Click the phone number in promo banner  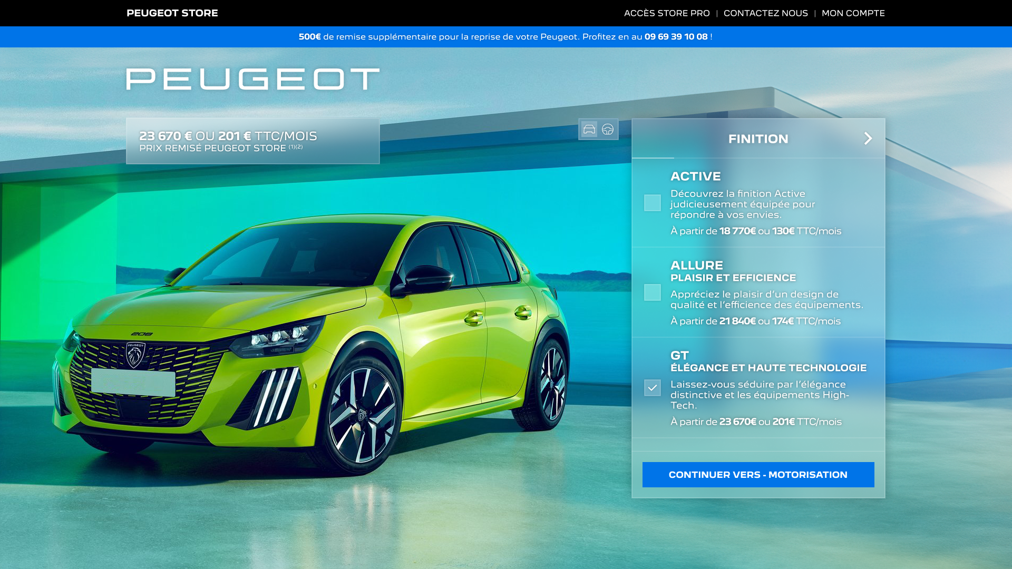point(676,37)
